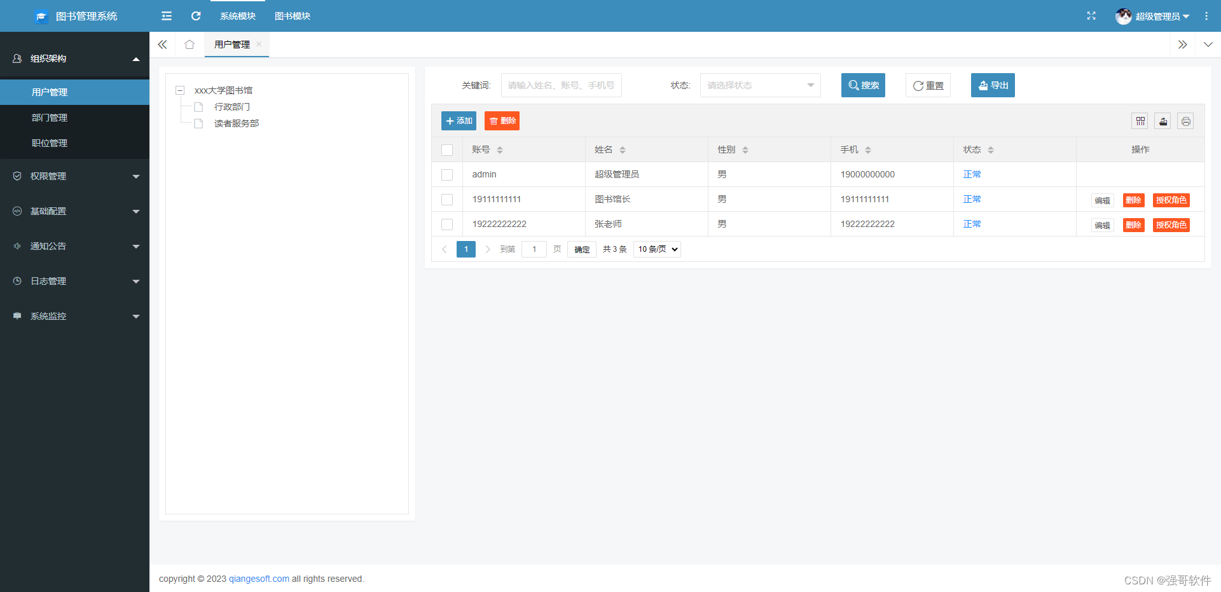Switch to the 图书模块 module
This screenshot has width=1221, height=592.
[292, 16]
